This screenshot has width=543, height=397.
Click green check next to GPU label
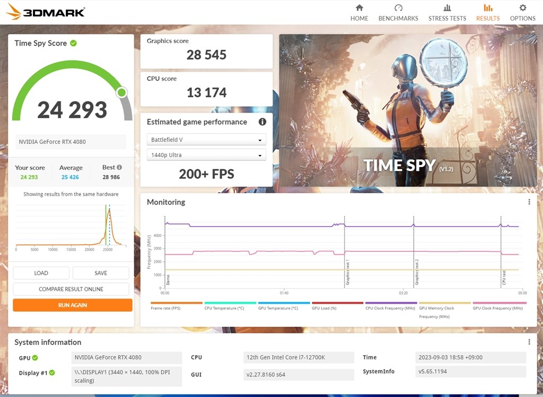pos(35,358)
